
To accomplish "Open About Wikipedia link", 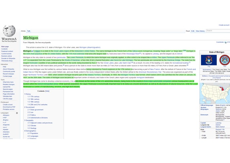I will click(9, 69).
